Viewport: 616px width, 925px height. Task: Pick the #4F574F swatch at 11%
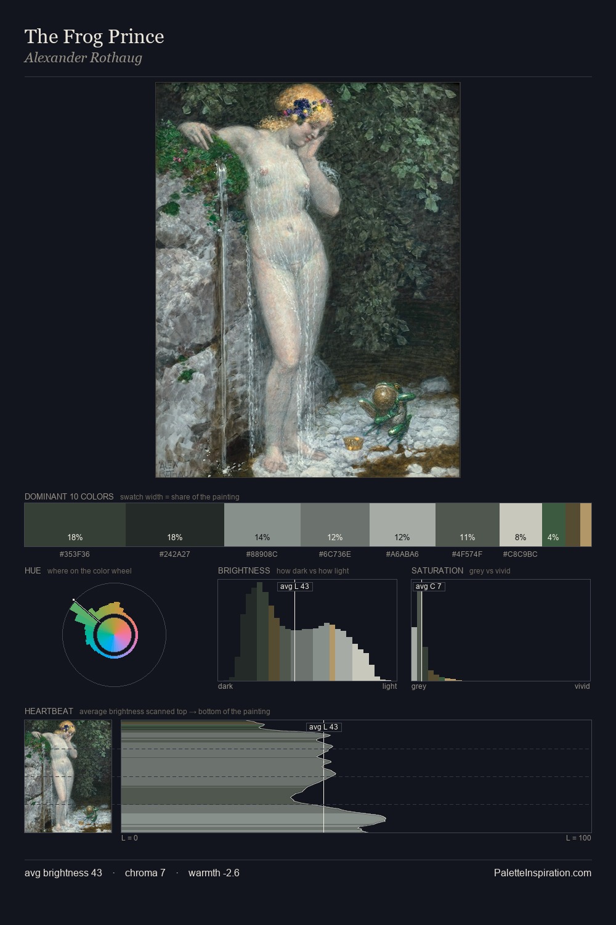point(468,525)
